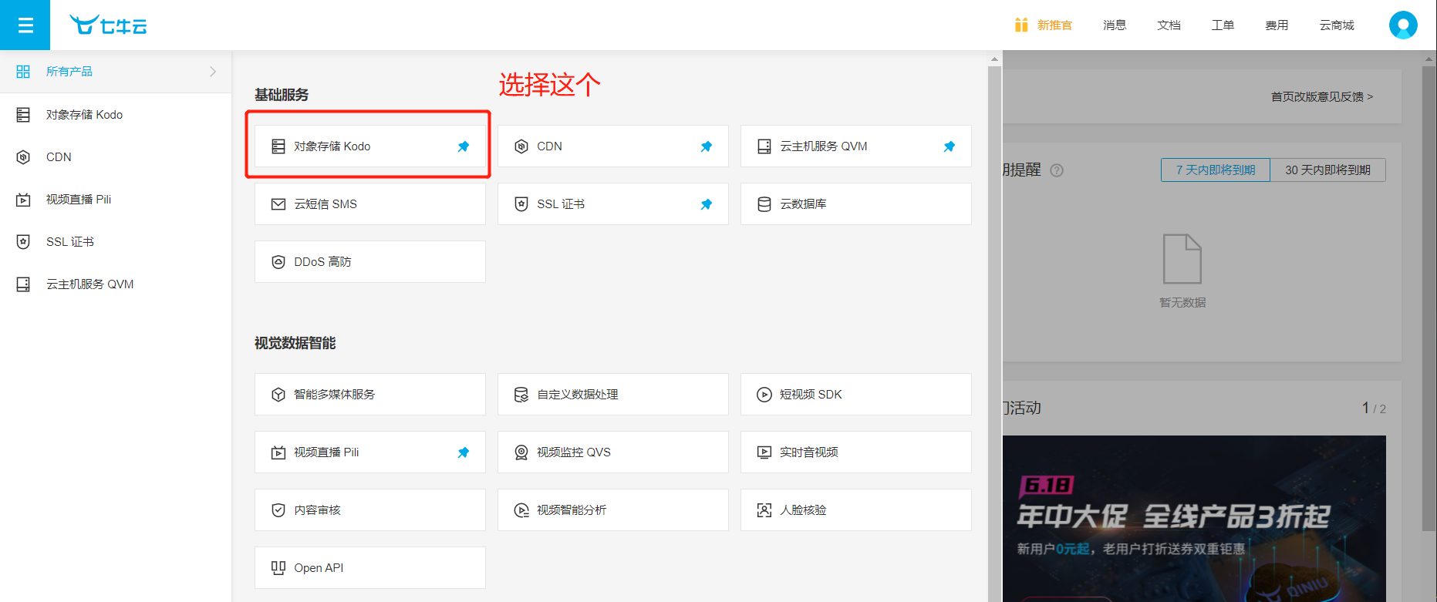1437x602 pixels.
Task: Click the 视频直播 Pili icon in sidebar
Action: [23, 200]
